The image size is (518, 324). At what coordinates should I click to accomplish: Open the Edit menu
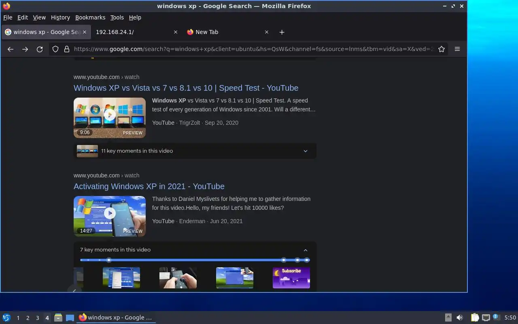click(x=23, y=17)
